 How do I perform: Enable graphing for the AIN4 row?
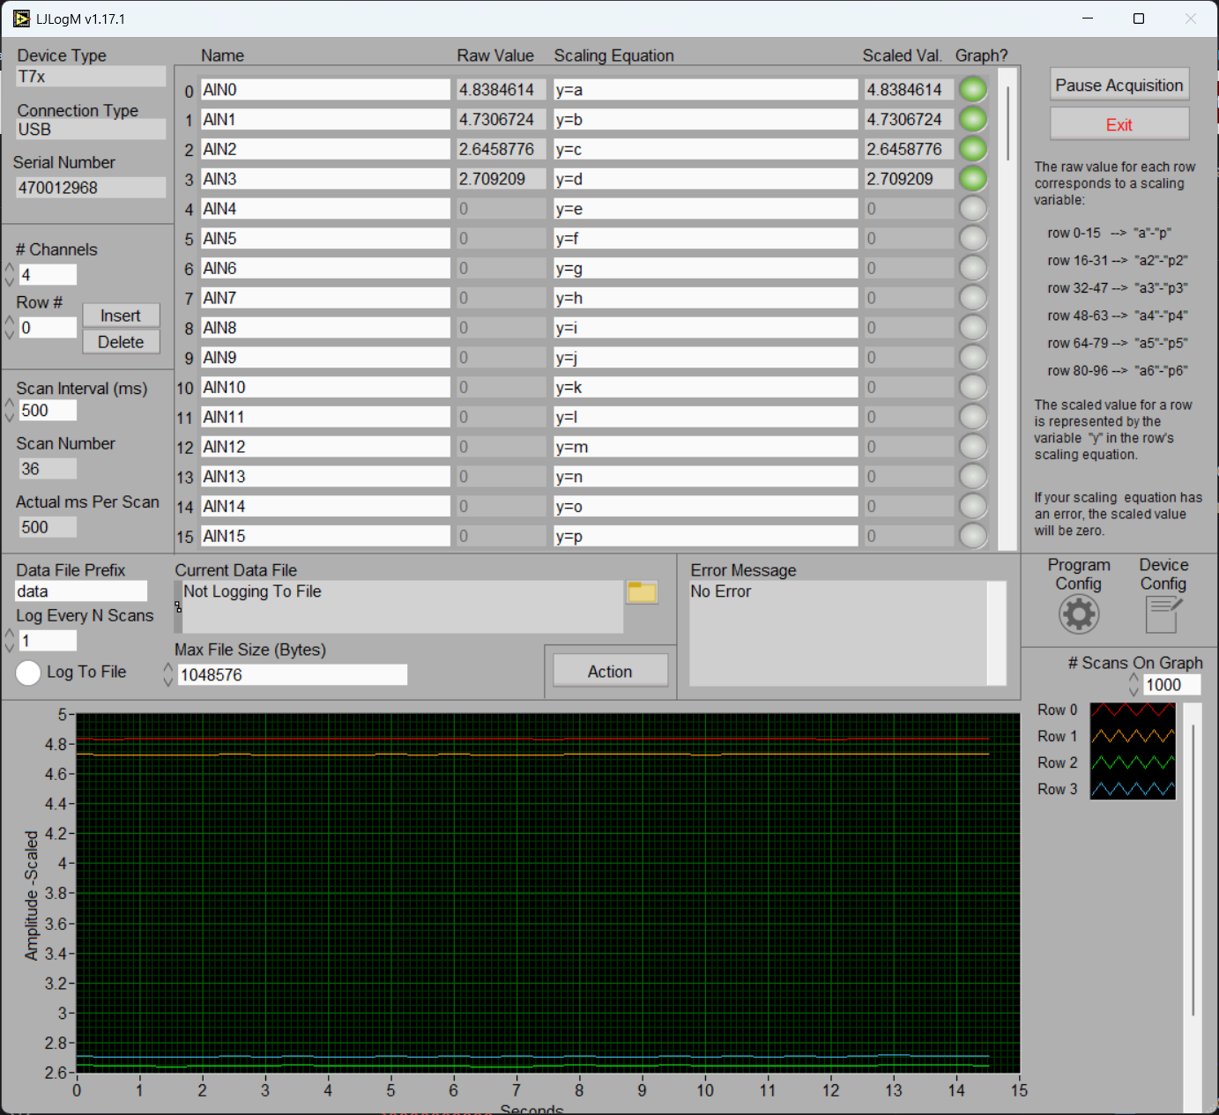[972, 209]
